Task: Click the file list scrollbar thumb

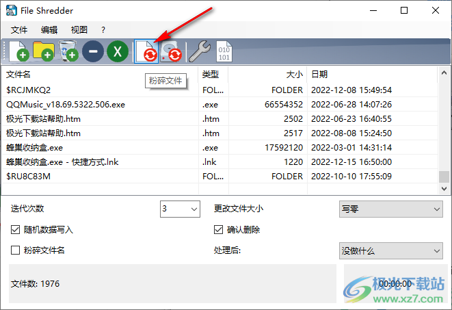Action: [x=444, y=177]
